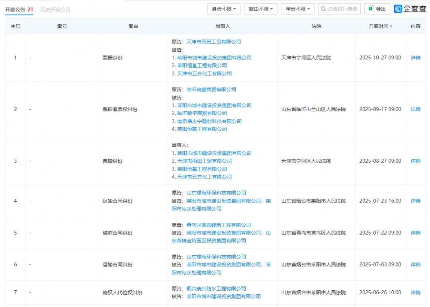Open 详情 for the 债权人代位权纠纷 case
This screenshot has width=430, height=307.
(415, 293)
